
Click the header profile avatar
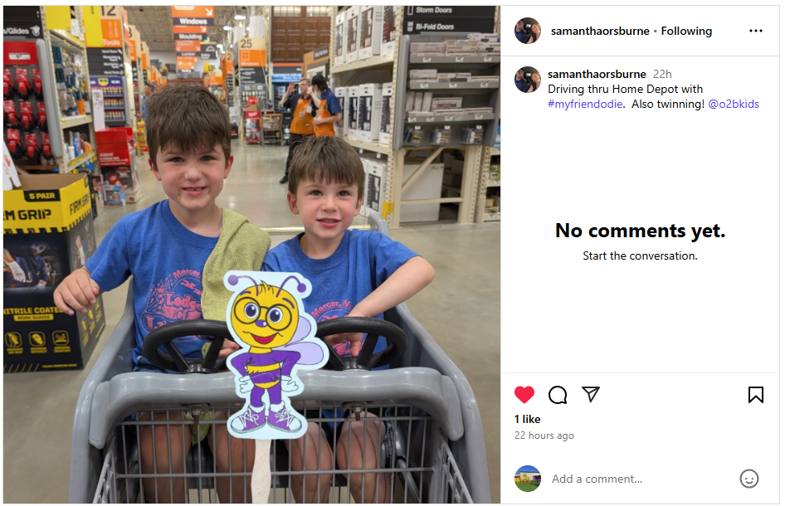(x=528, y=31)
